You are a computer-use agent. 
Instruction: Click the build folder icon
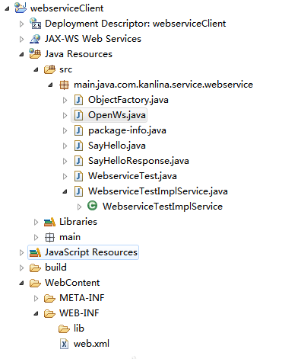[35, 268]
